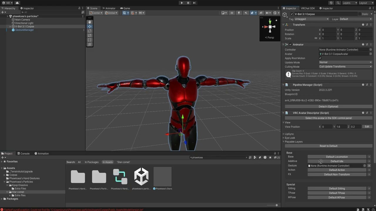This screenshot has height=211, width=376.
Task: Open the Center pivot dropdown
Action: [96, 13]
